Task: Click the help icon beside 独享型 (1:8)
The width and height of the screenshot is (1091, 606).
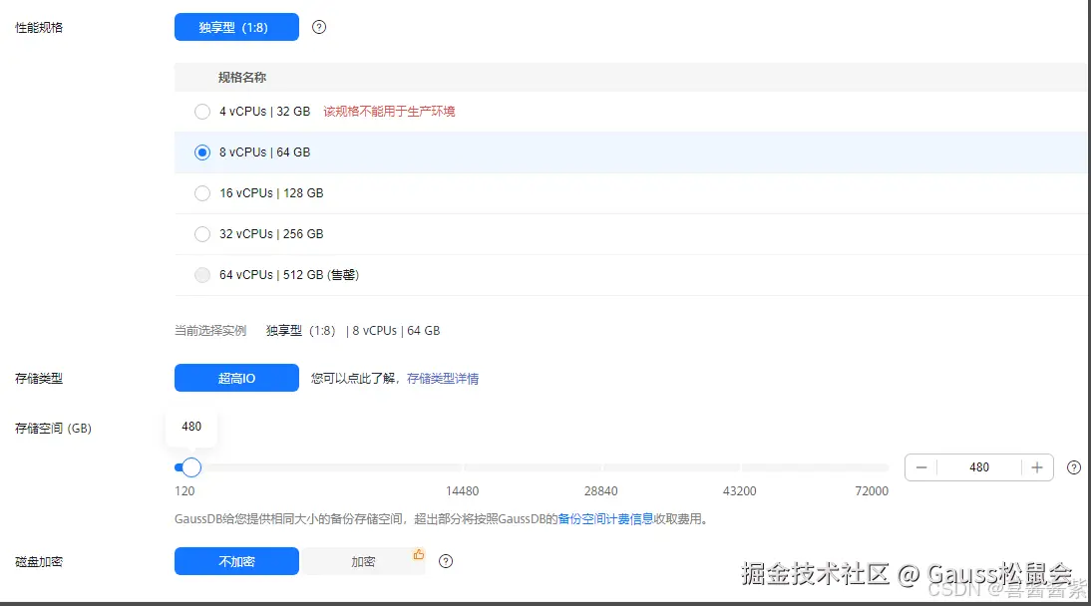Action: tap(318, 27)
